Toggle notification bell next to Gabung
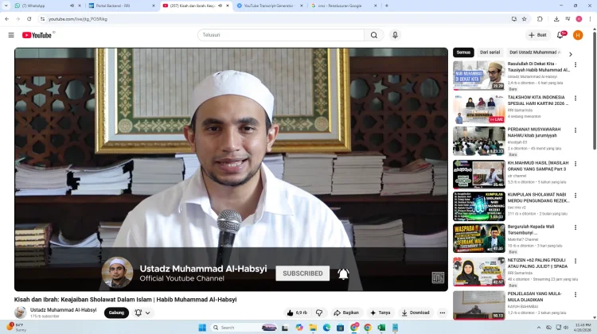This screenshot has height=334, width=597. 139,313
